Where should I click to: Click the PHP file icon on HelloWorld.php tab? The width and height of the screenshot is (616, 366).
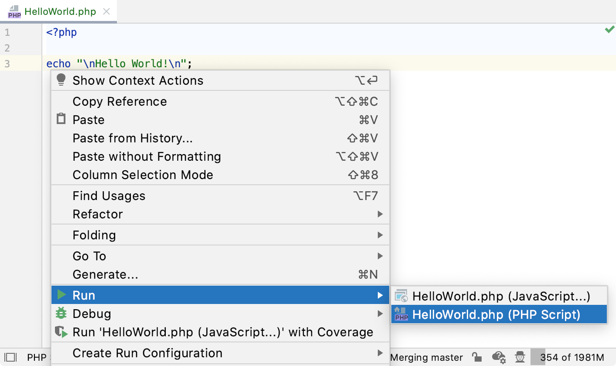click(x=14, y=12)
